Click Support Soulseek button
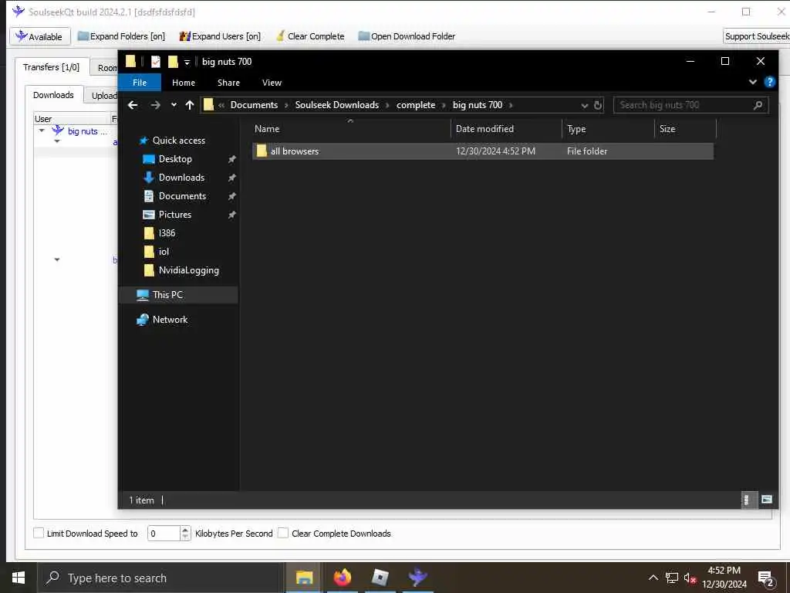Viewport: 790px width, 593px height. 756,36
